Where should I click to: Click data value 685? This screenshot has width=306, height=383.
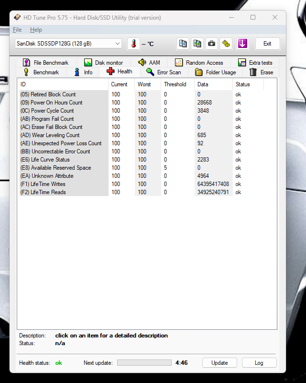[x=202, y=135]
